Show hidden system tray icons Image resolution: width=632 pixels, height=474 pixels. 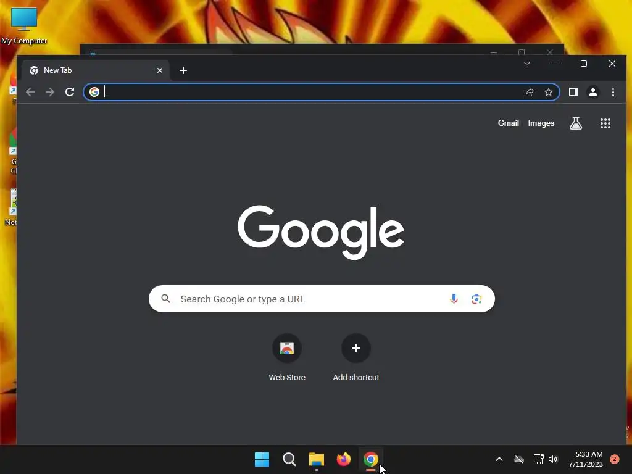499,459
